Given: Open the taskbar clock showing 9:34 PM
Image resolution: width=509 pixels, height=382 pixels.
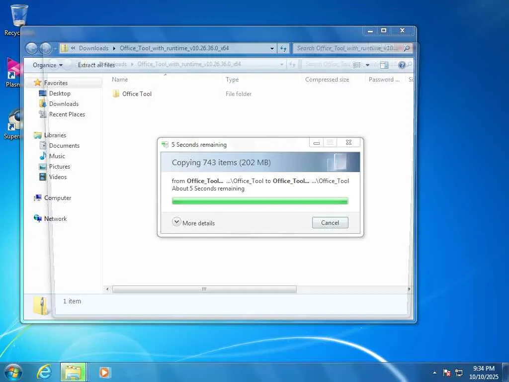Looking at the screenshot, I should tap(484, 372).
